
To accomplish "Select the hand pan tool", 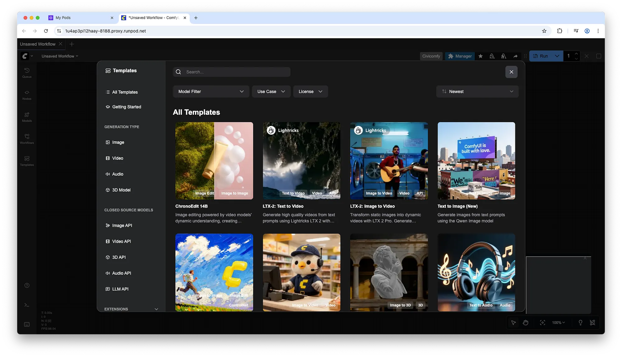I will [x=526, y=323].
